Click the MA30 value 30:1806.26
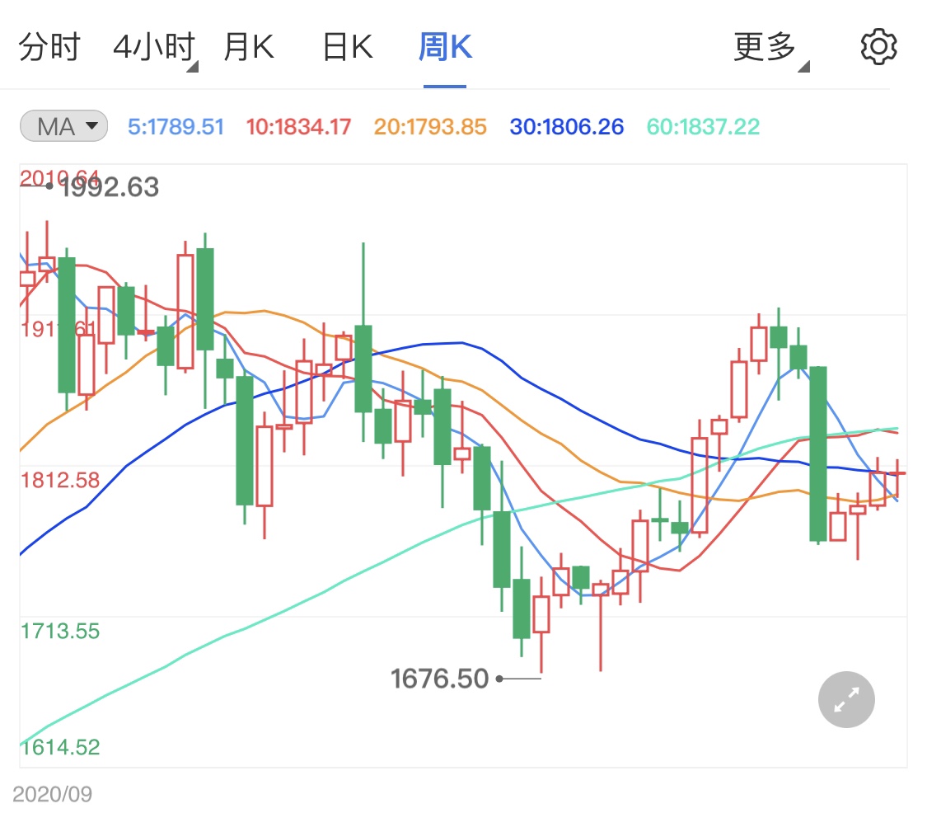 point(566,127)
